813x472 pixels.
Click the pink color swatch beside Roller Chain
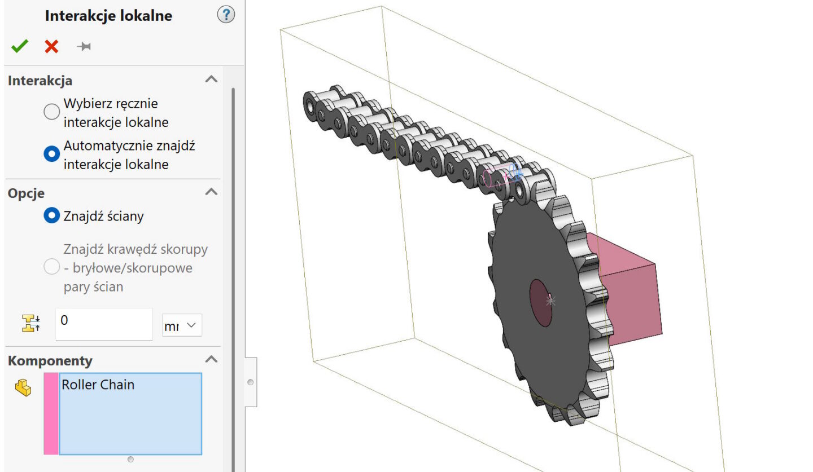[51, 413]
